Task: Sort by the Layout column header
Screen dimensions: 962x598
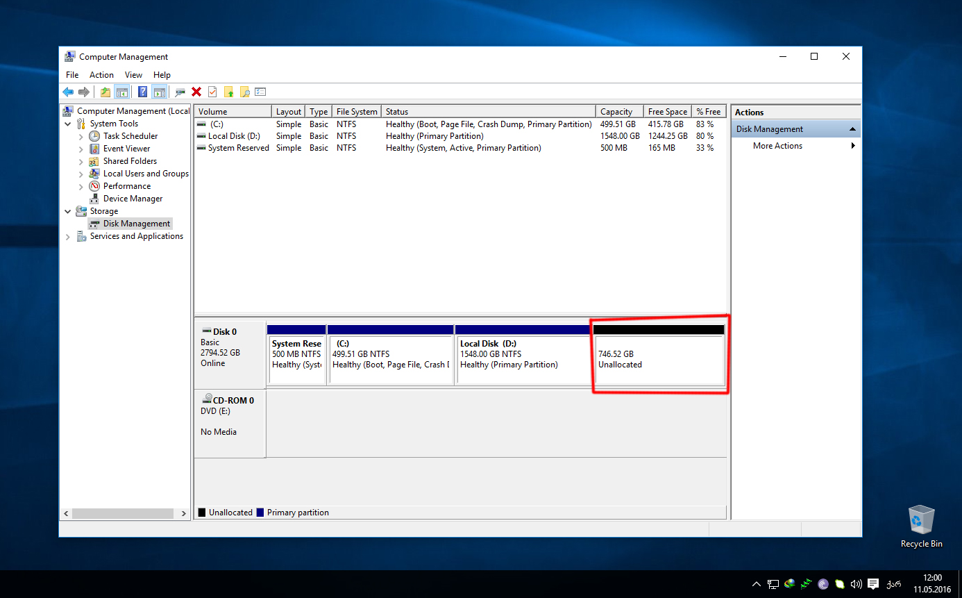Action: 289,111
